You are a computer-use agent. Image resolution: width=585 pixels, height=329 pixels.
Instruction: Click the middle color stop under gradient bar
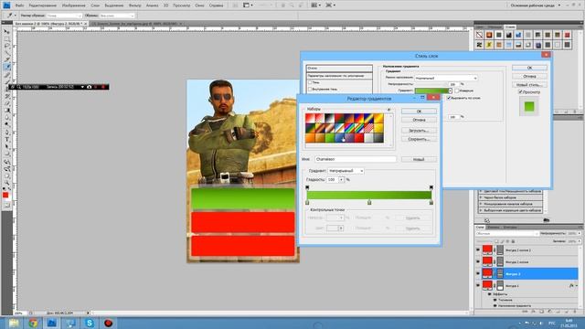coord(369,202)
